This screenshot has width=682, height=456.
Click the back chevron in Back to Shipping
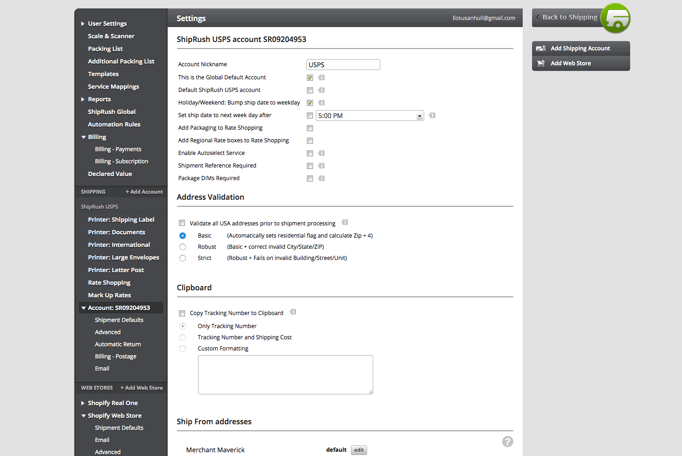click(538, 17)
